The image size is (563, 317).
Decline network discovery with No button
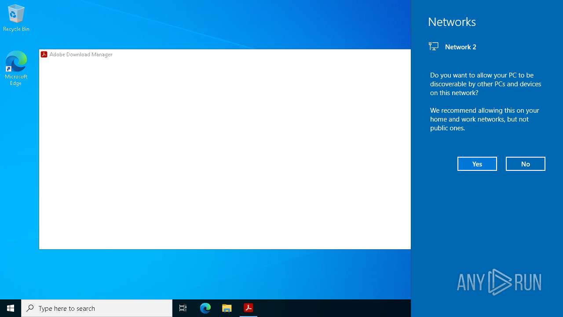tap(526, 164)
